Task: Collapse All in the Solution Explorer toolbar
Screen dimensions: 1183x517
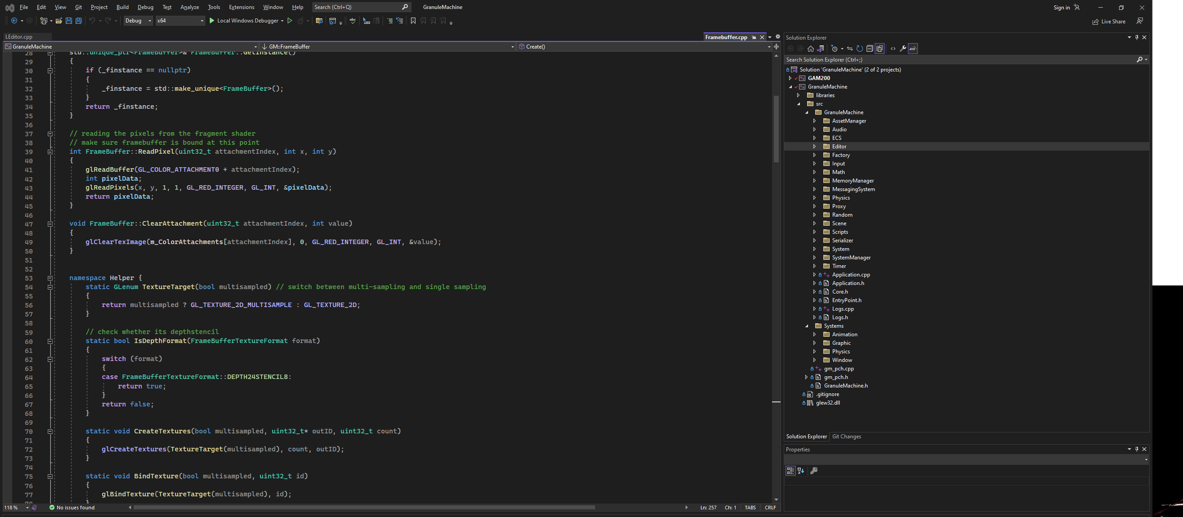Action: pos(870,49)
